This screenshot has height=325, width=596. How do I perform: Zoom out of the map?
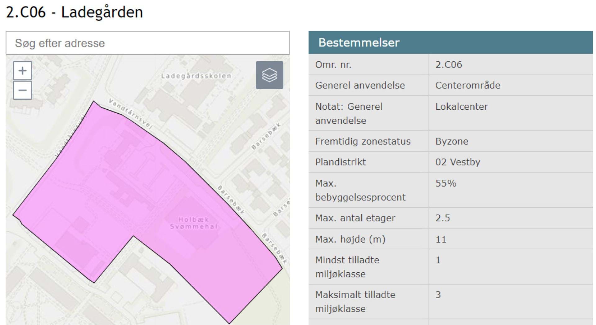pos(22,90)
